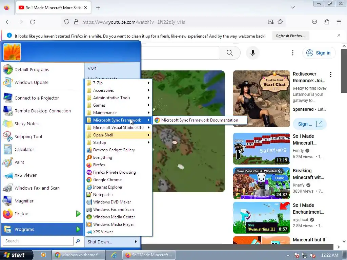Click the sponsored ad Sign button
This screenshot has width=347, height=260.
coord(310,124)
